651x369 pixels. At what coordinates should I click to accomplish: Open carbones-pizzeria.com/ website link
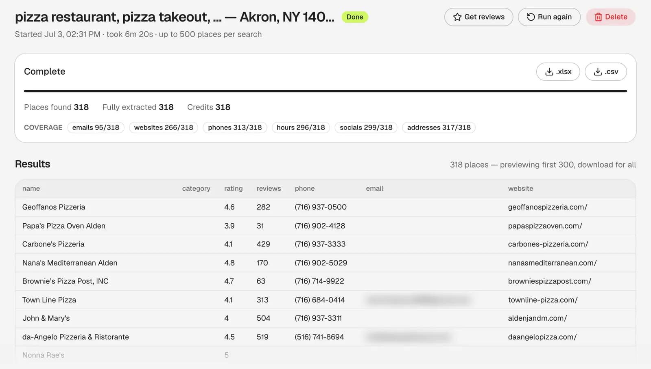pos(548,244)
